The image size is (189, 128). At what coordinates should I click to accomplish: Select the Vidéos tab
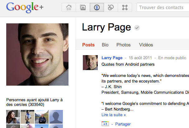click(x=146, y=45)
